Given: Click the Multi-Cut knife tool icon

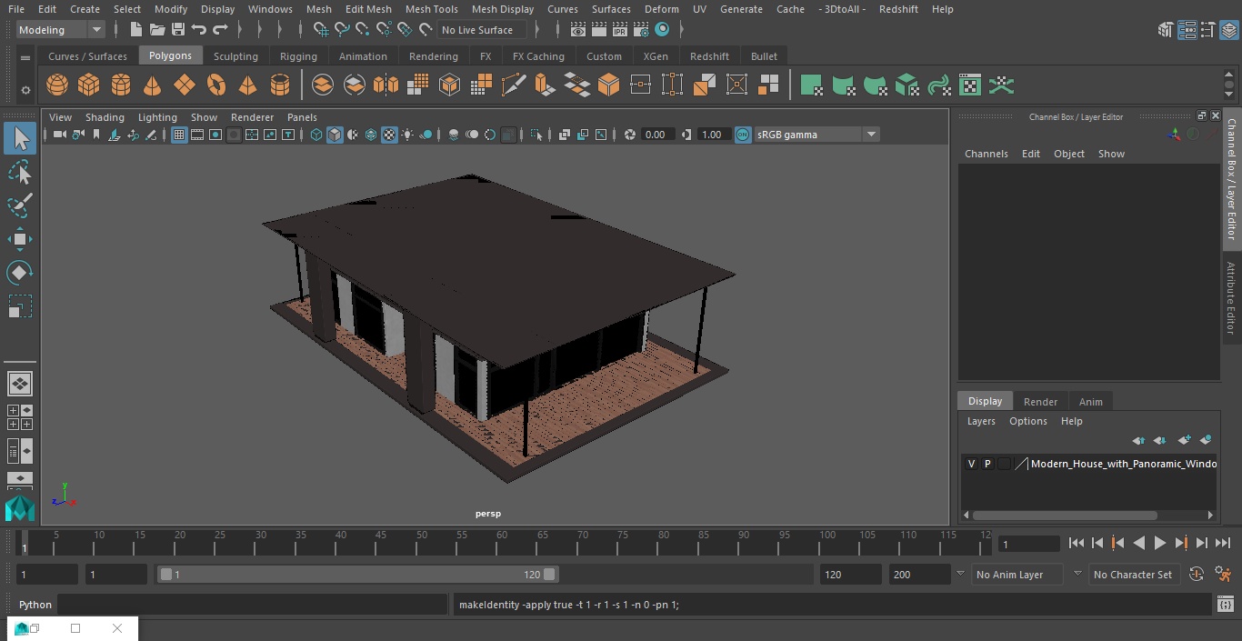Looking at the screenshot, I should click(514, 85).
